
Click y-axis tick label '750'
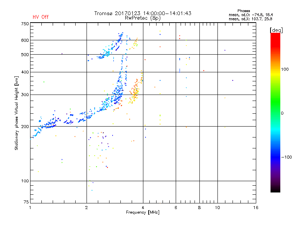point(25,24)
